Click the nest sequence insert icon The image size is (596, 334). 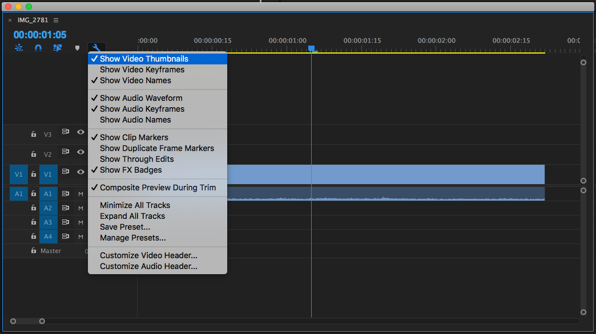click(x=19, y=48)
